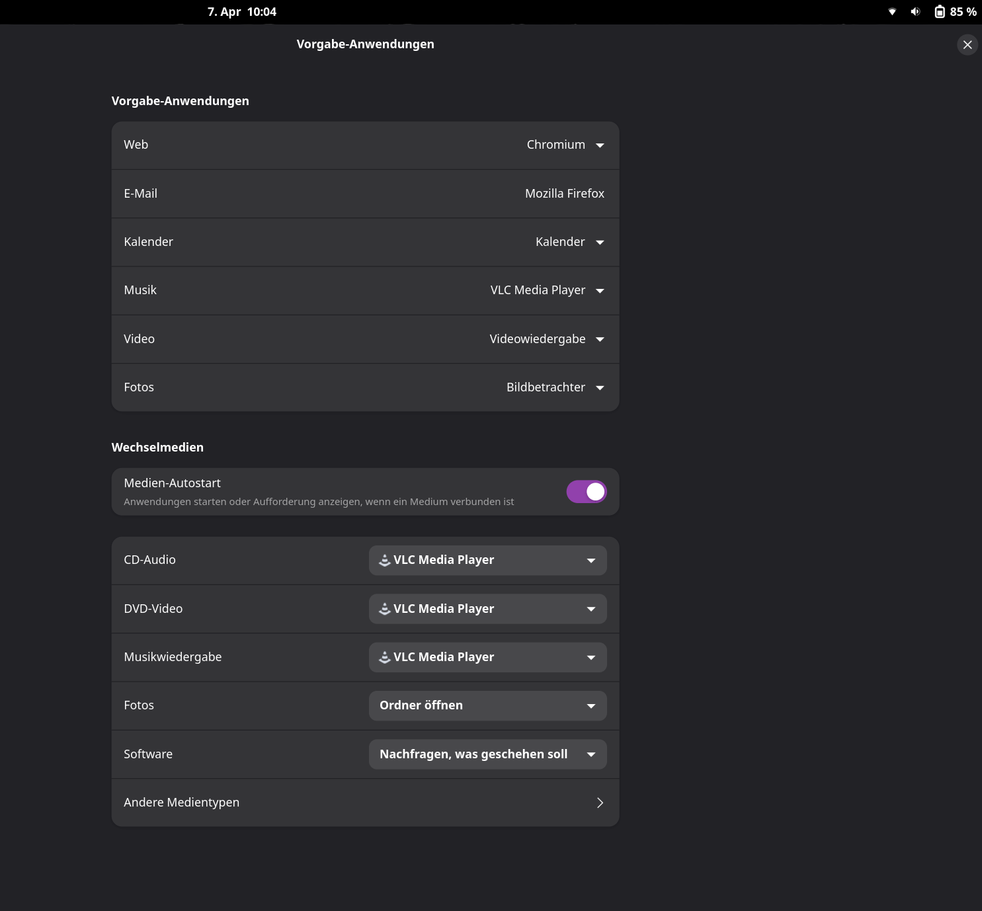The height and width of the screenshot is (911, 982).
Task: Click the VLC cone icon in DVD-Video row
Action: (384, 609)
